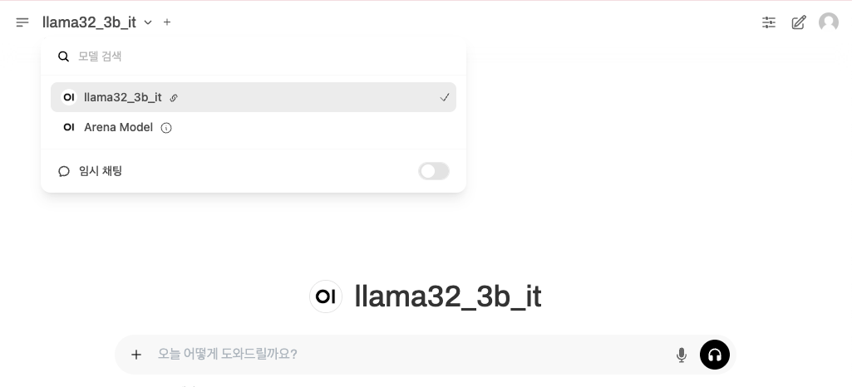Click the 모델 검색 search field
This screenshot has width=852, height=387.
(266, 56)
